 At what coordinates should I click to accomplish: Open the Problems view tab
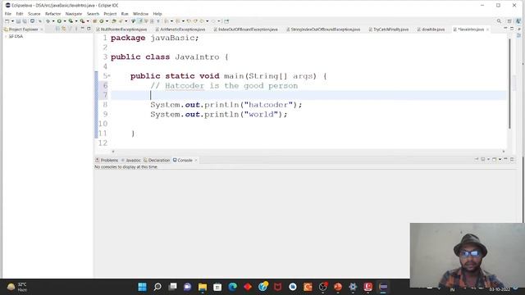click(x=107, y=161)
